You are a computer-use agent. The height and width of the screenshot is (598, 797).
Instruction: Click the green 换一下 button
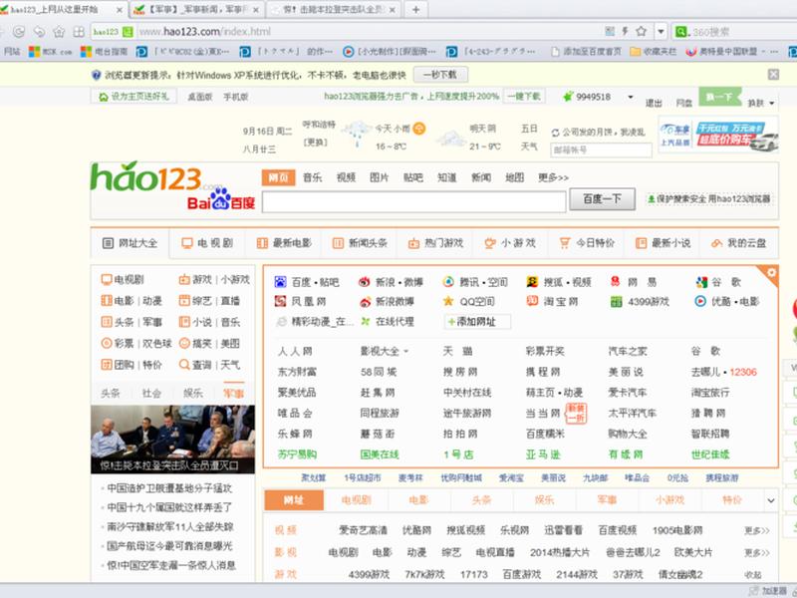[x=719, y=97]
